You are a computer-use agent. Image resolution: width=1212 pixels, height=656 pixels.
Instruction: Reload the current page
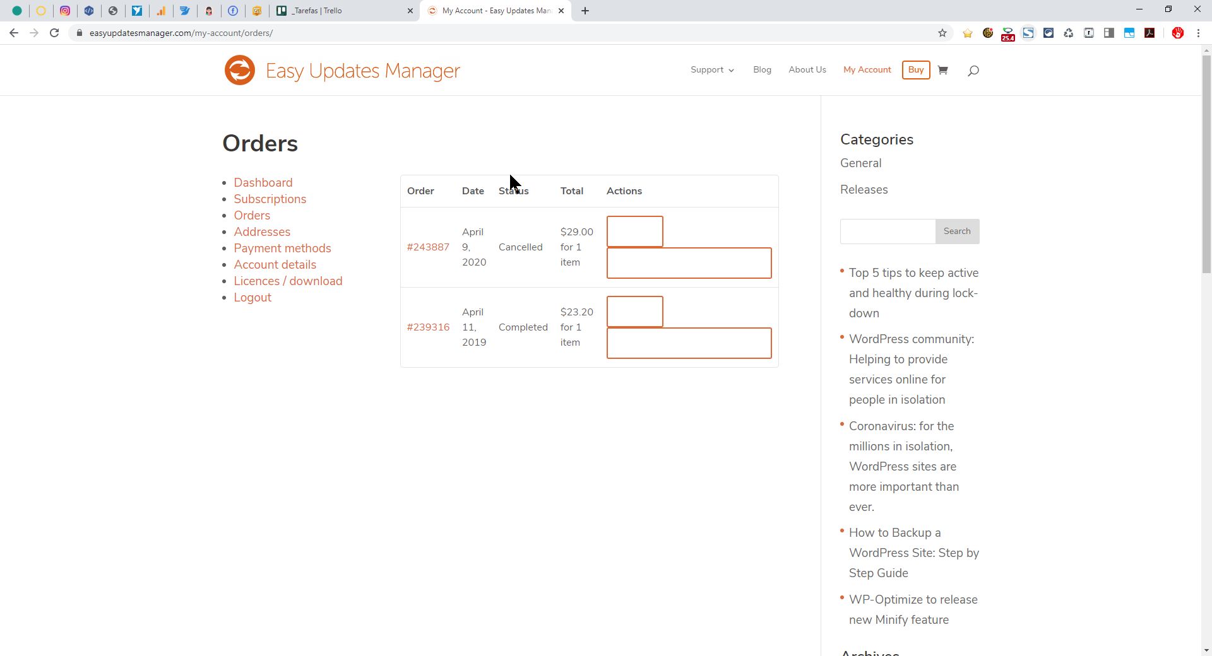[x=54, y=33]
